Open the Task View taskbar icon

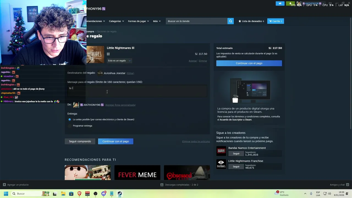pyautogui.click(x=55, y=194)
